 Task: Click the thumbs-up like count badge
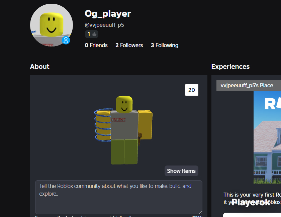92,34
